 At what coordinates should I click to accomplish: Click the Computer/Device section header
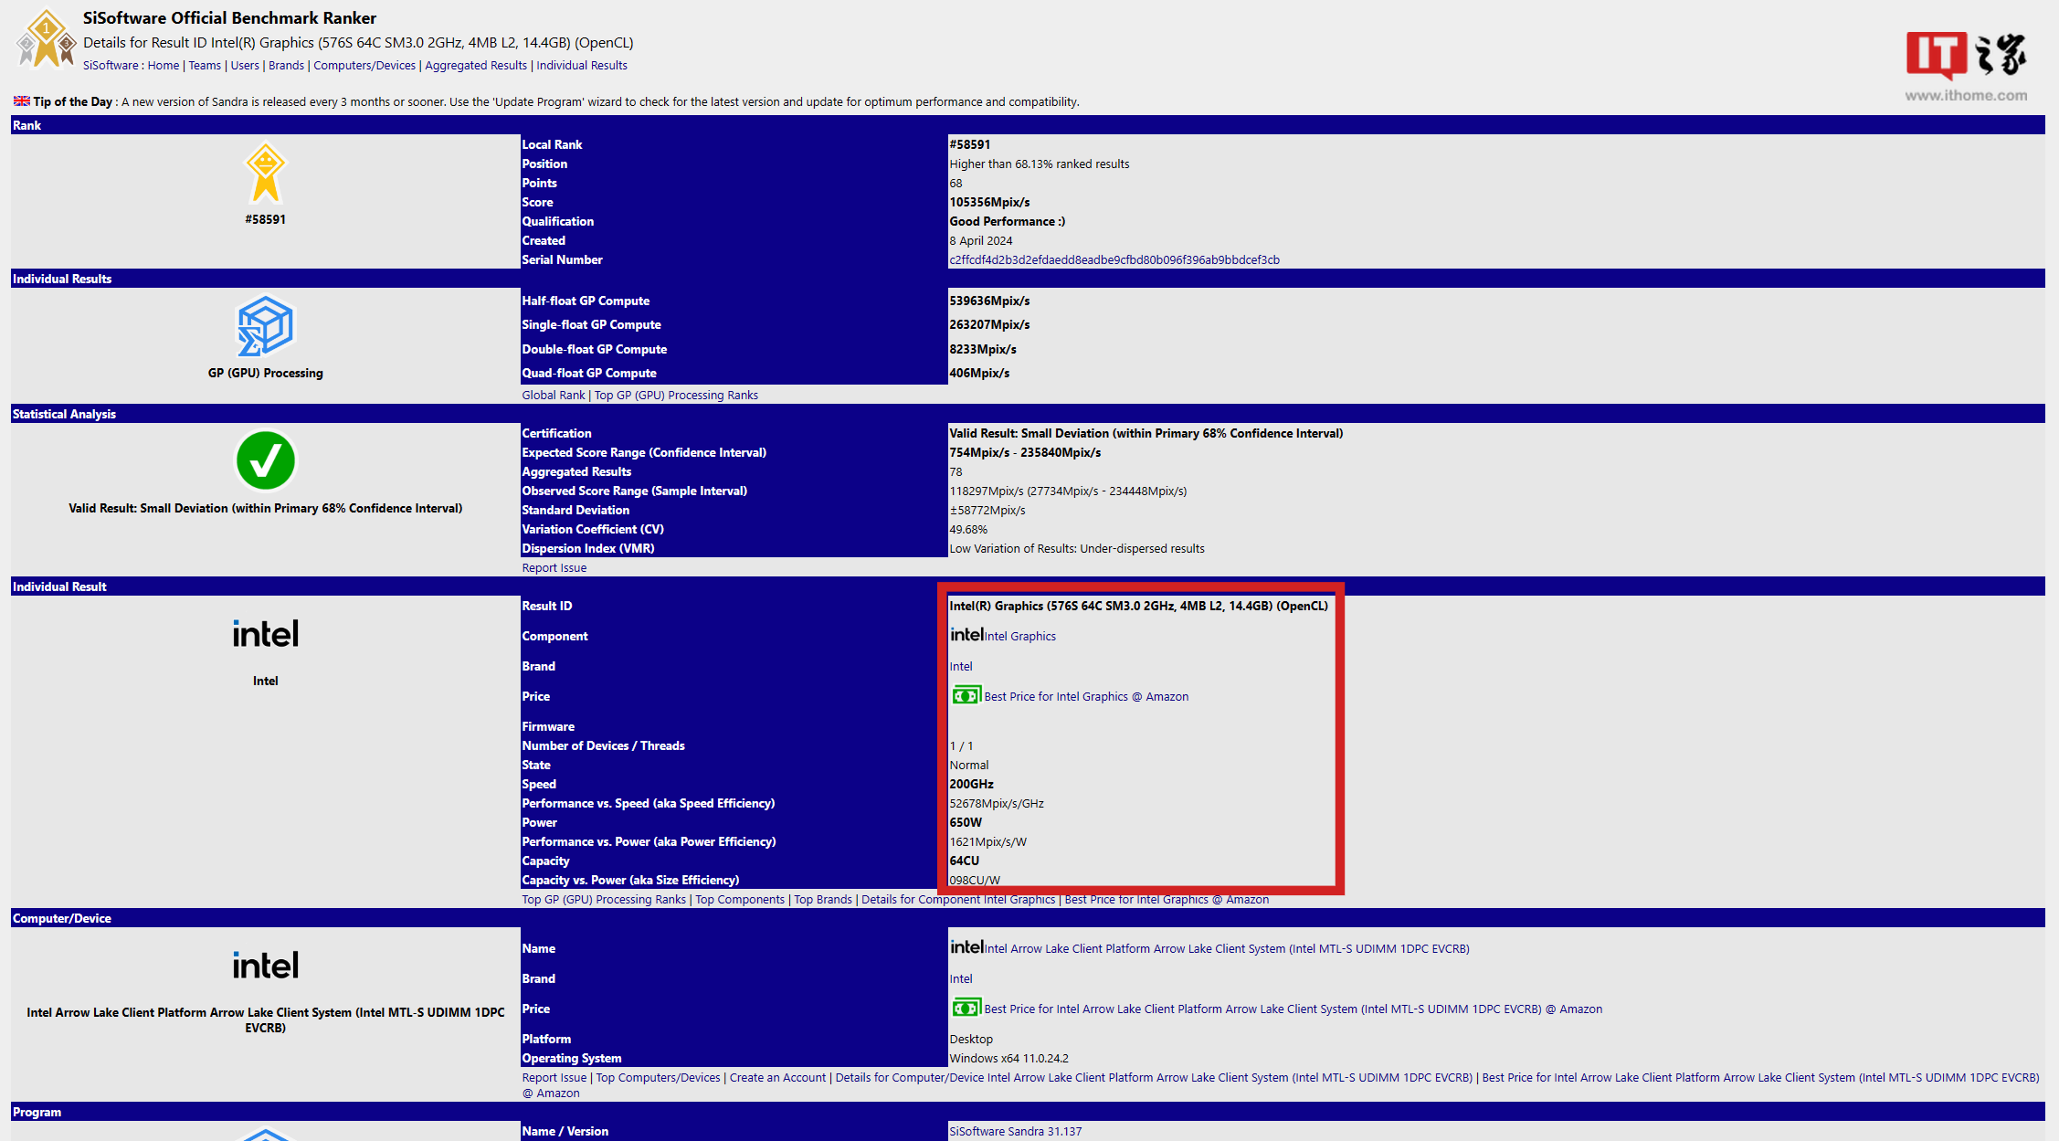[x=1028, y=918]
